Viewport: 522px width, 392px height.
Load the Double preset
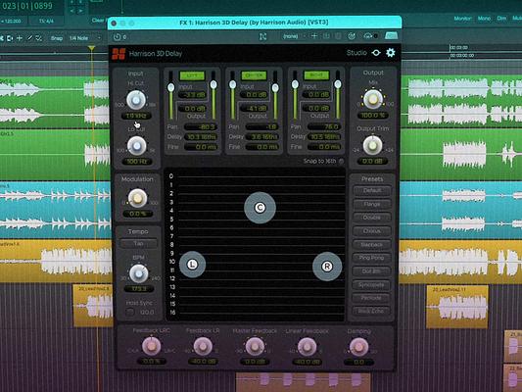(372, 218)
